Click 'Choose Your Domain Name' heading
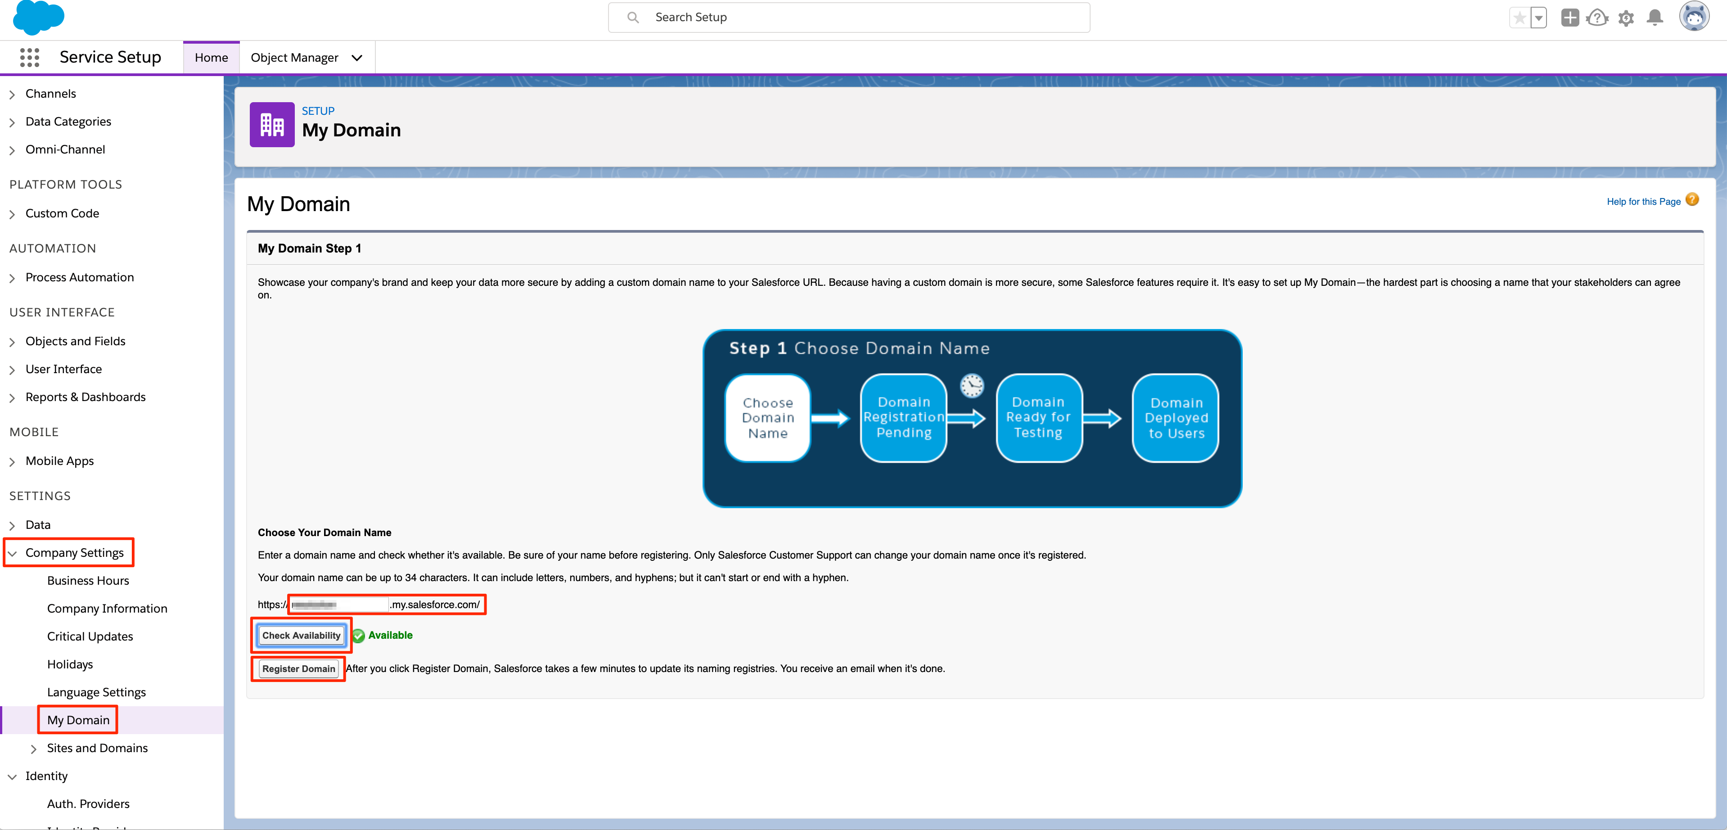Viewport: 1727px width, 830px height. click(x=325, y=532)
